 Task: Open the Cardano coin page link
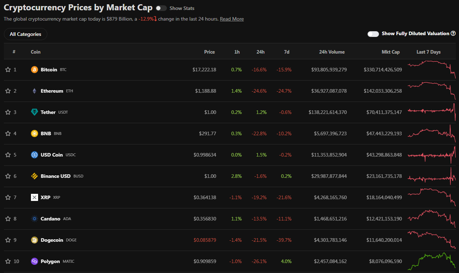pyautogui.click(x=51, y=219)
